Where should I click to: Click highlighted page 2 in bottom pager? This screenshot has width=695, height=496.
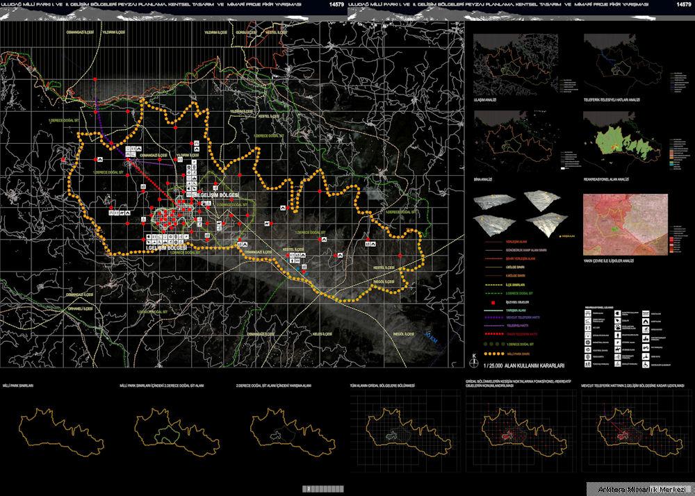(x=310, y=489)
